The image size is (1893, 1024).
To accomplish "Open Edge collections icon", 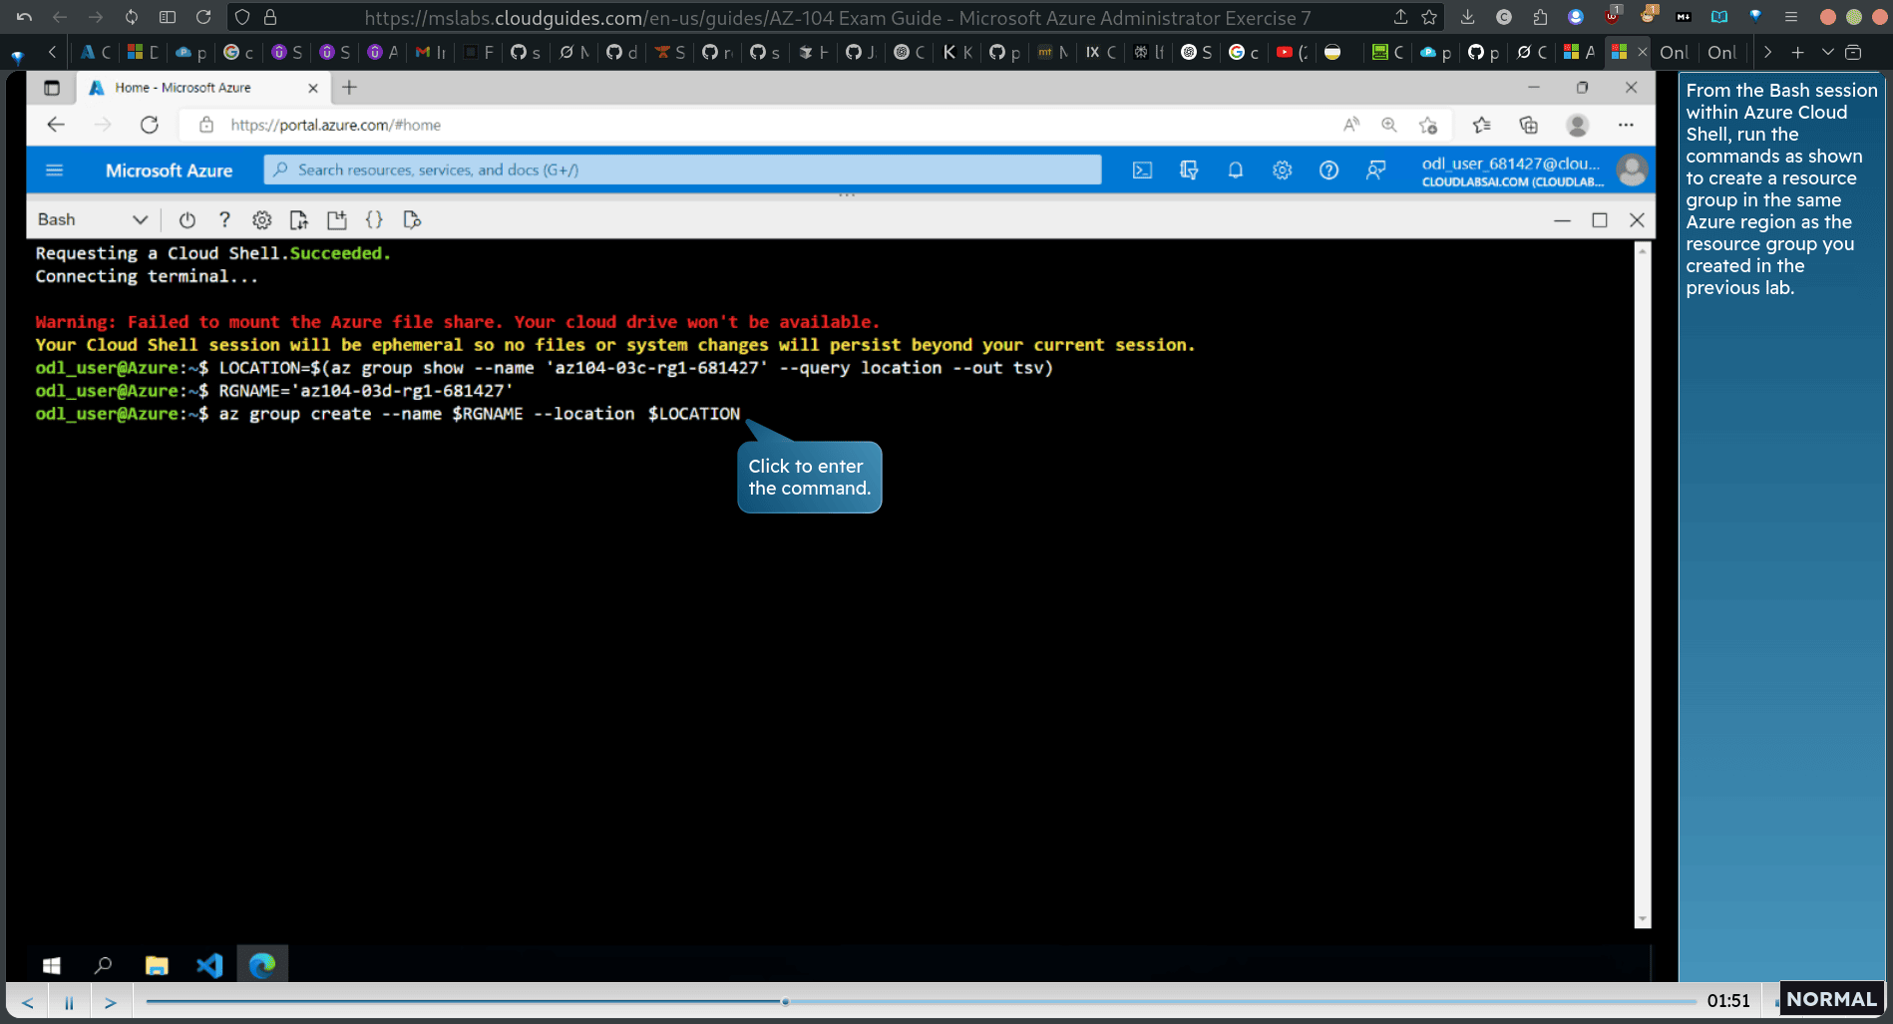I will tap(1528, 125).
